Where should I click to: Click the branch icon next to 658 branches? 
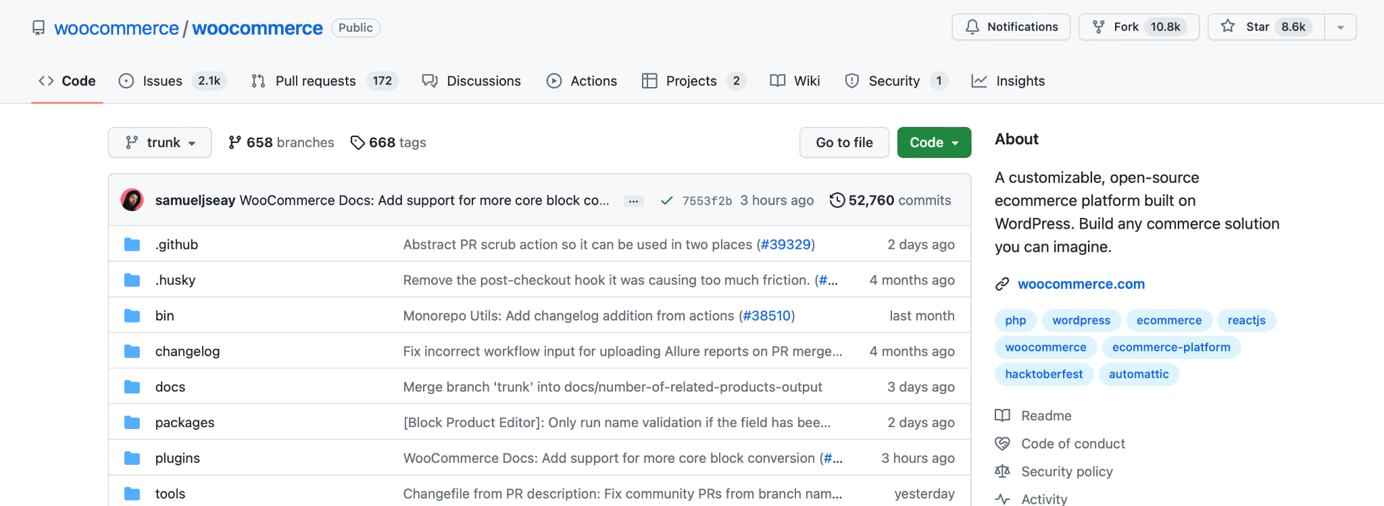[234, 142]
